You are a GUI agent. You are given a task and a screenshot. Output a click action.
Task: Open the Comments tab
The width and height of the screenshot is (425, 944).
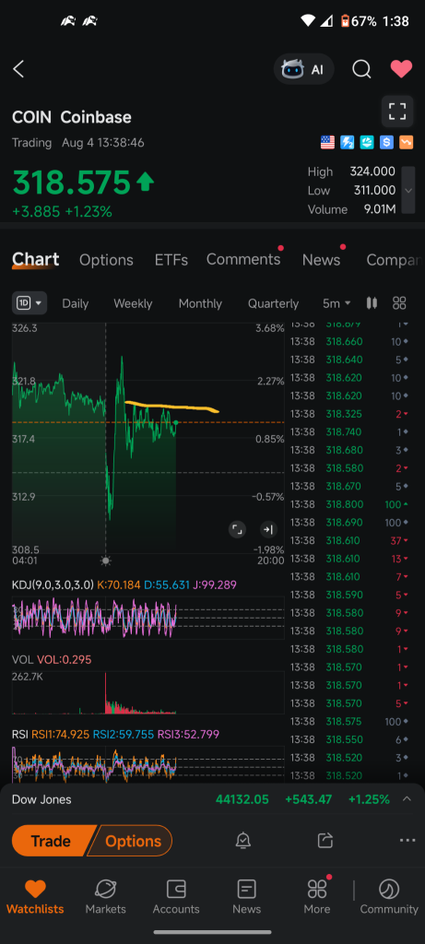coord(243,259)
